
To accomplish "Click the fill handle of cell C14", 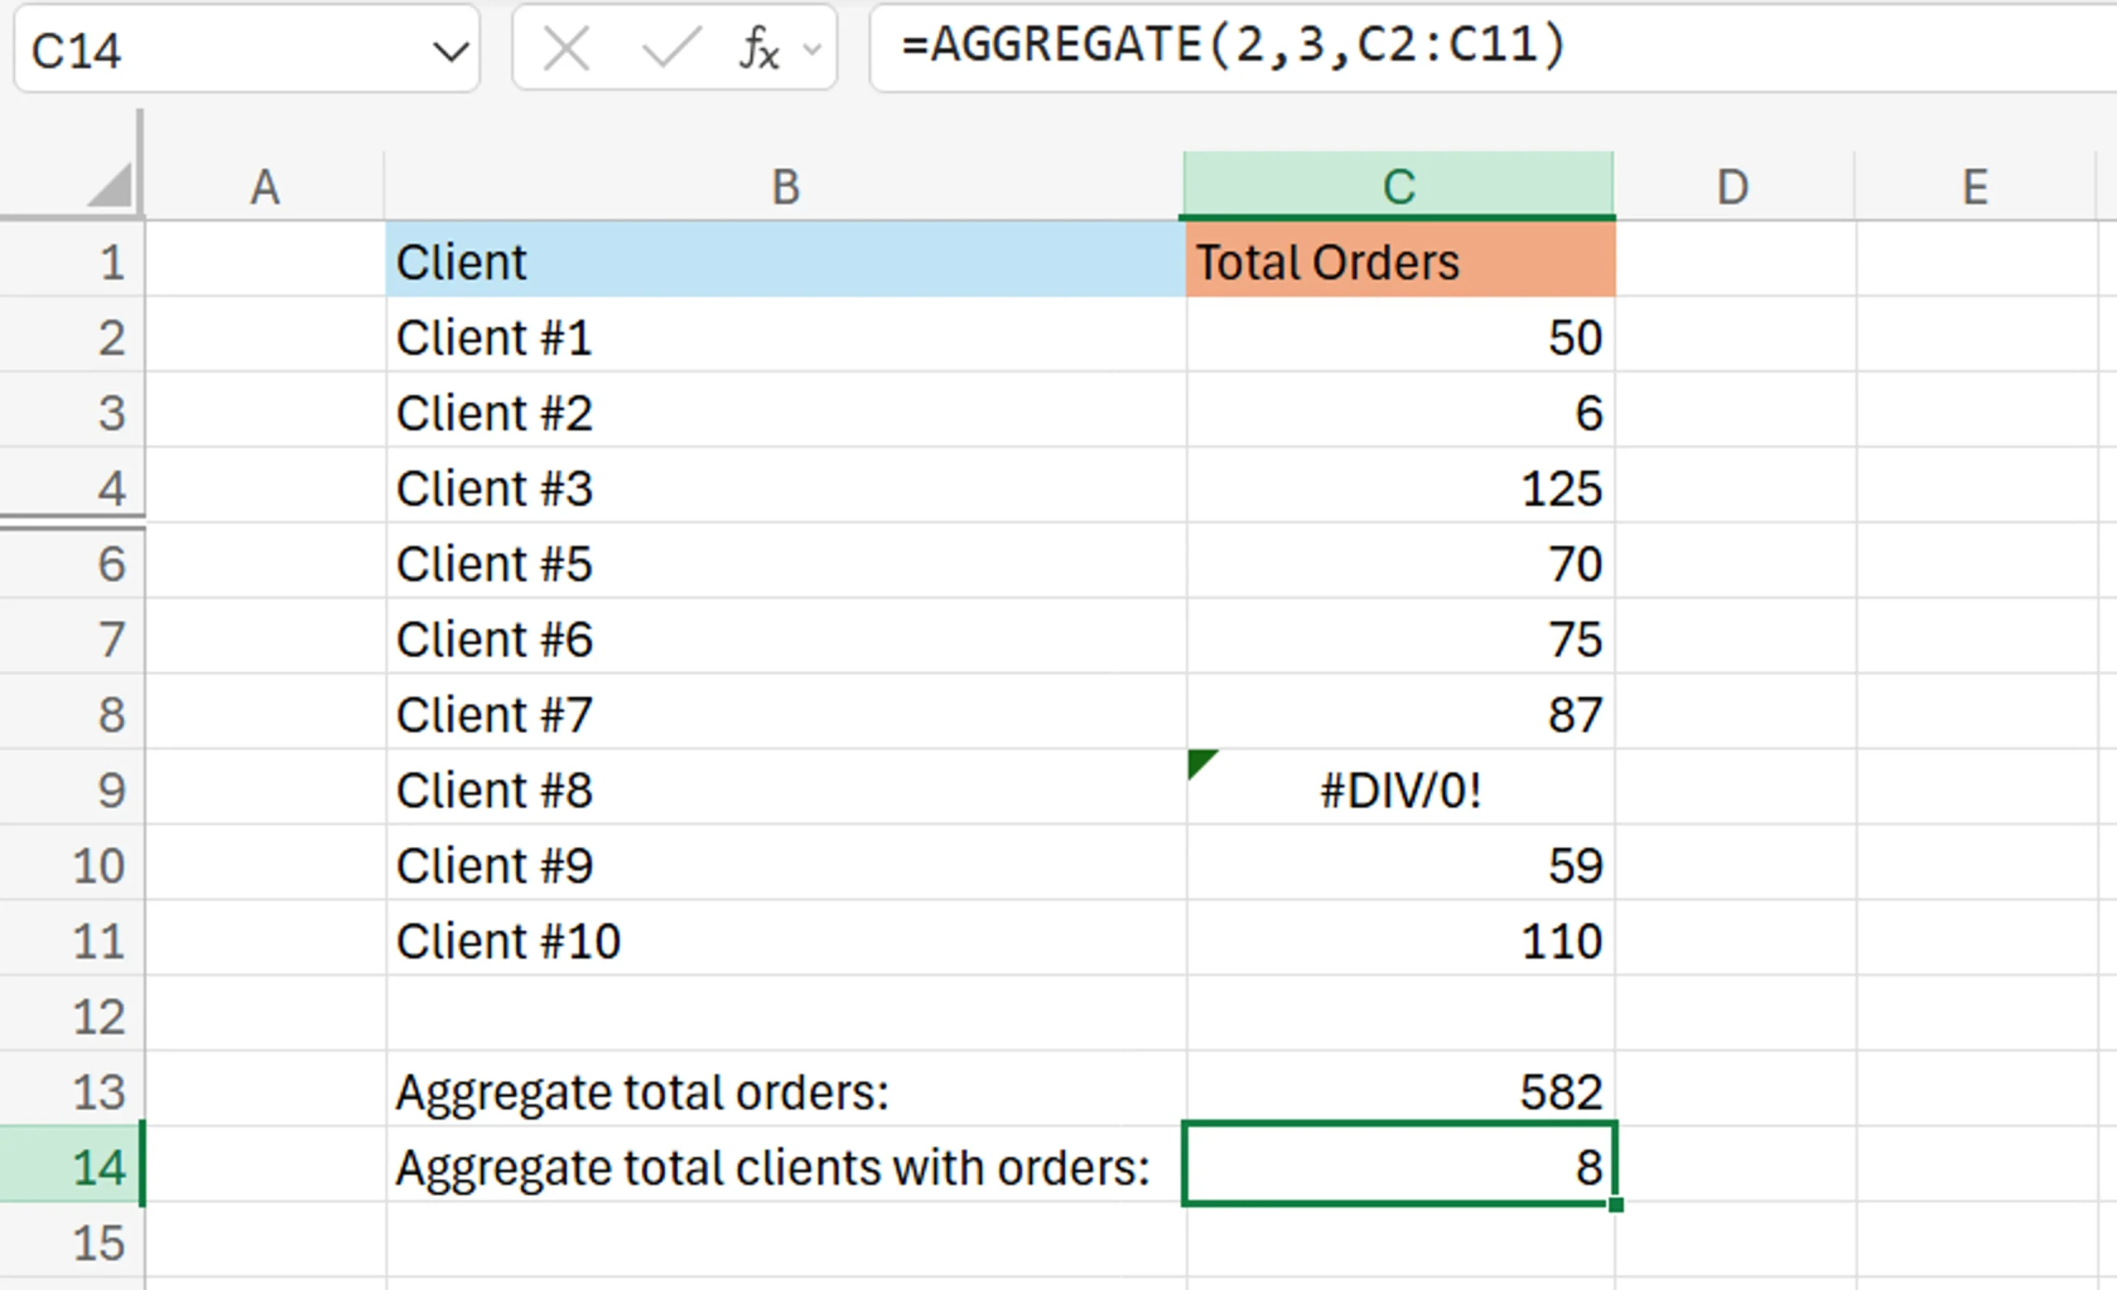I will pyautogui.click(x=1615, y=1205).
